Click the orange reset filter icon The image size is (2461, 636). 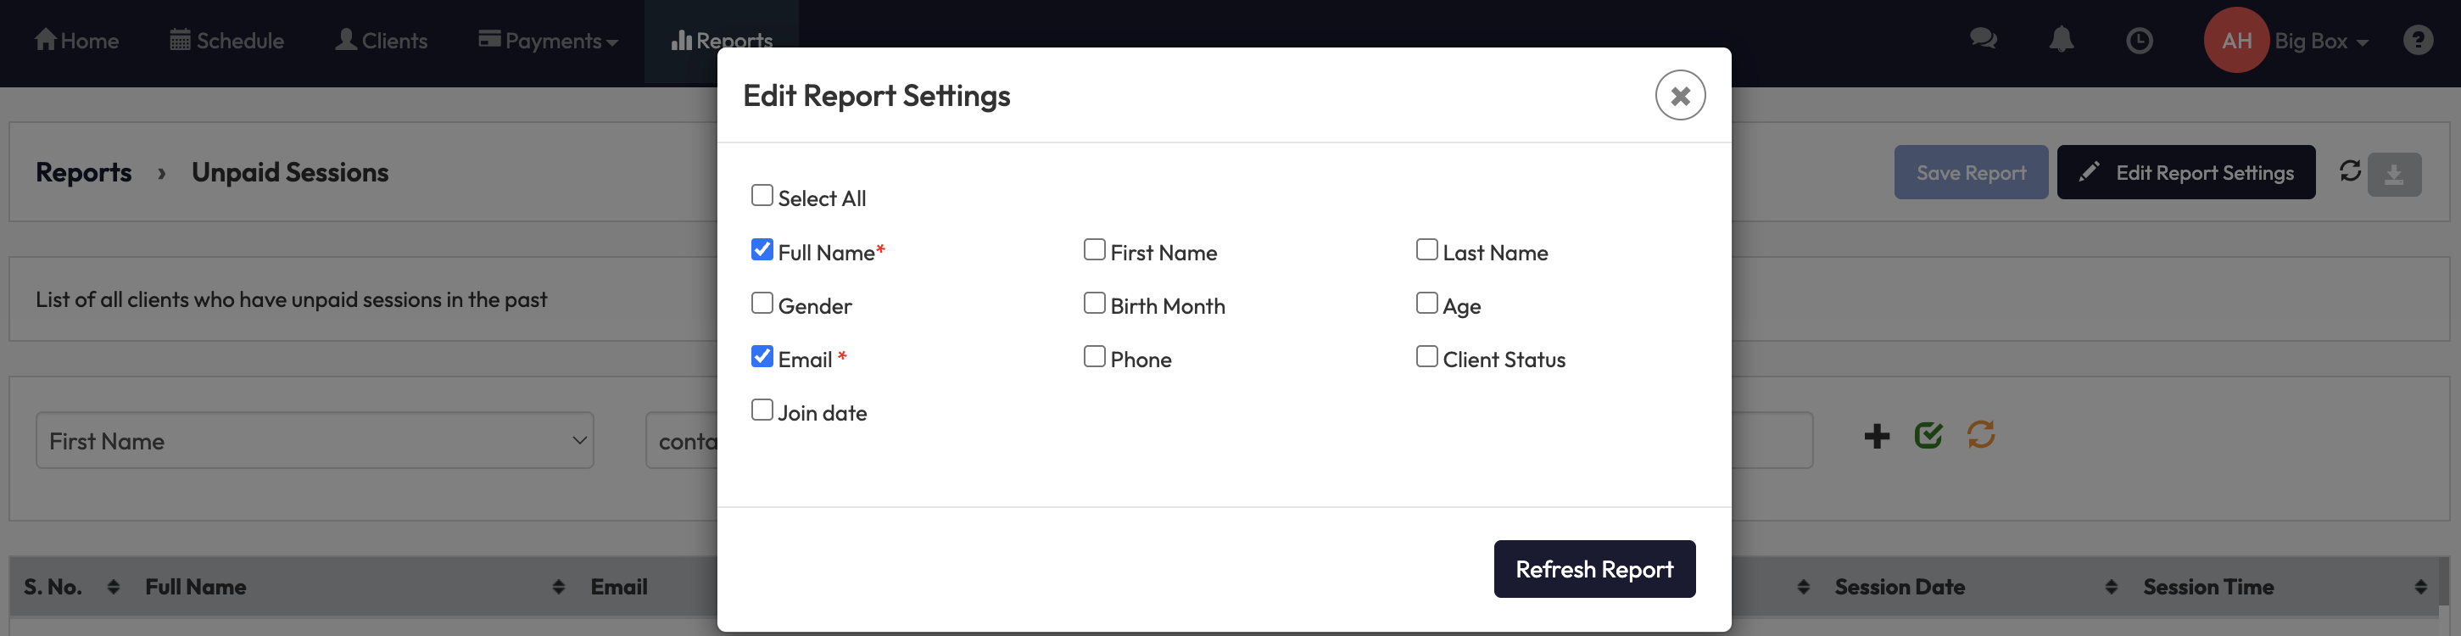click(x=1981, y=434)
